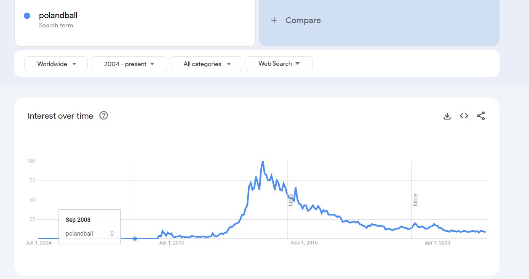This screenshot has height=279, width=529.
Task: Click the Interest over time heading
Action: [x=60, y=116]
